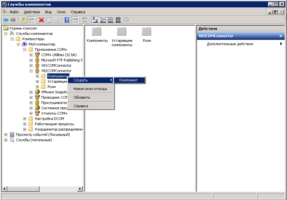The width and height of the screenshot is (287, 200).
Task: Click the Up one level folder icon
Action: tap(23, 20)
